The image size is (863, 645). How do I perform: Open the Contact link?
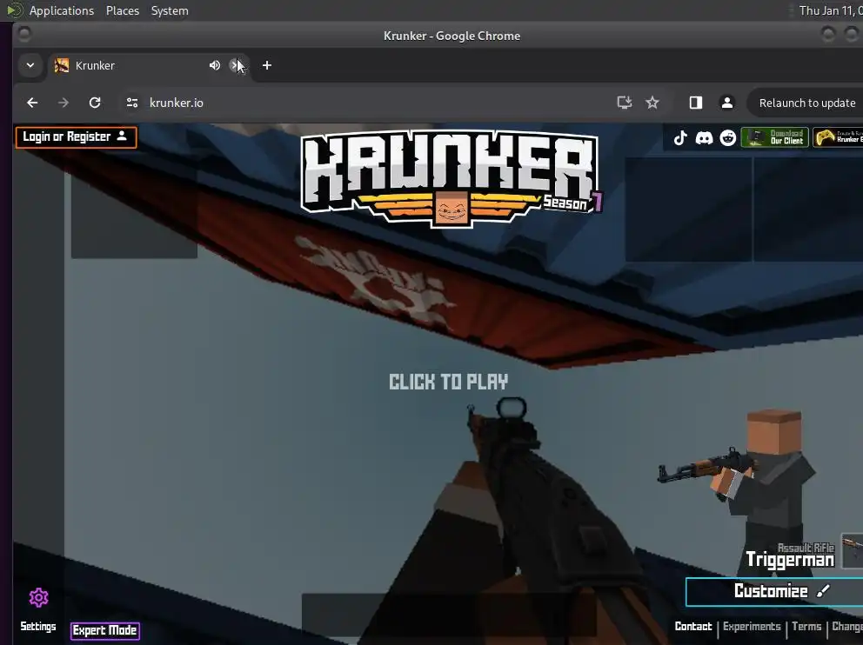click(x=693, y=626)
